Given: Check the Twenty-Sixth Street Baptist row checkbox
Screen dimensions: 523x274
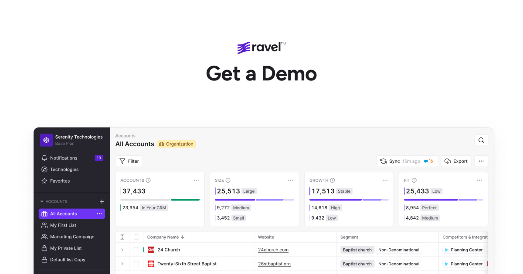Looking at the screenshot, I should [x=137, y=264].
